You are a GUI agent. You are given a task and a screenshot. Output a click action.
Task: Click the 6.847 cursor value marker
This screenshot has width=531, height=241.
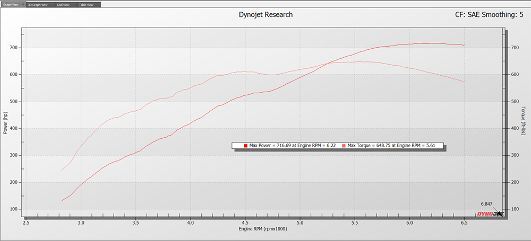click(x=487, y=204)
